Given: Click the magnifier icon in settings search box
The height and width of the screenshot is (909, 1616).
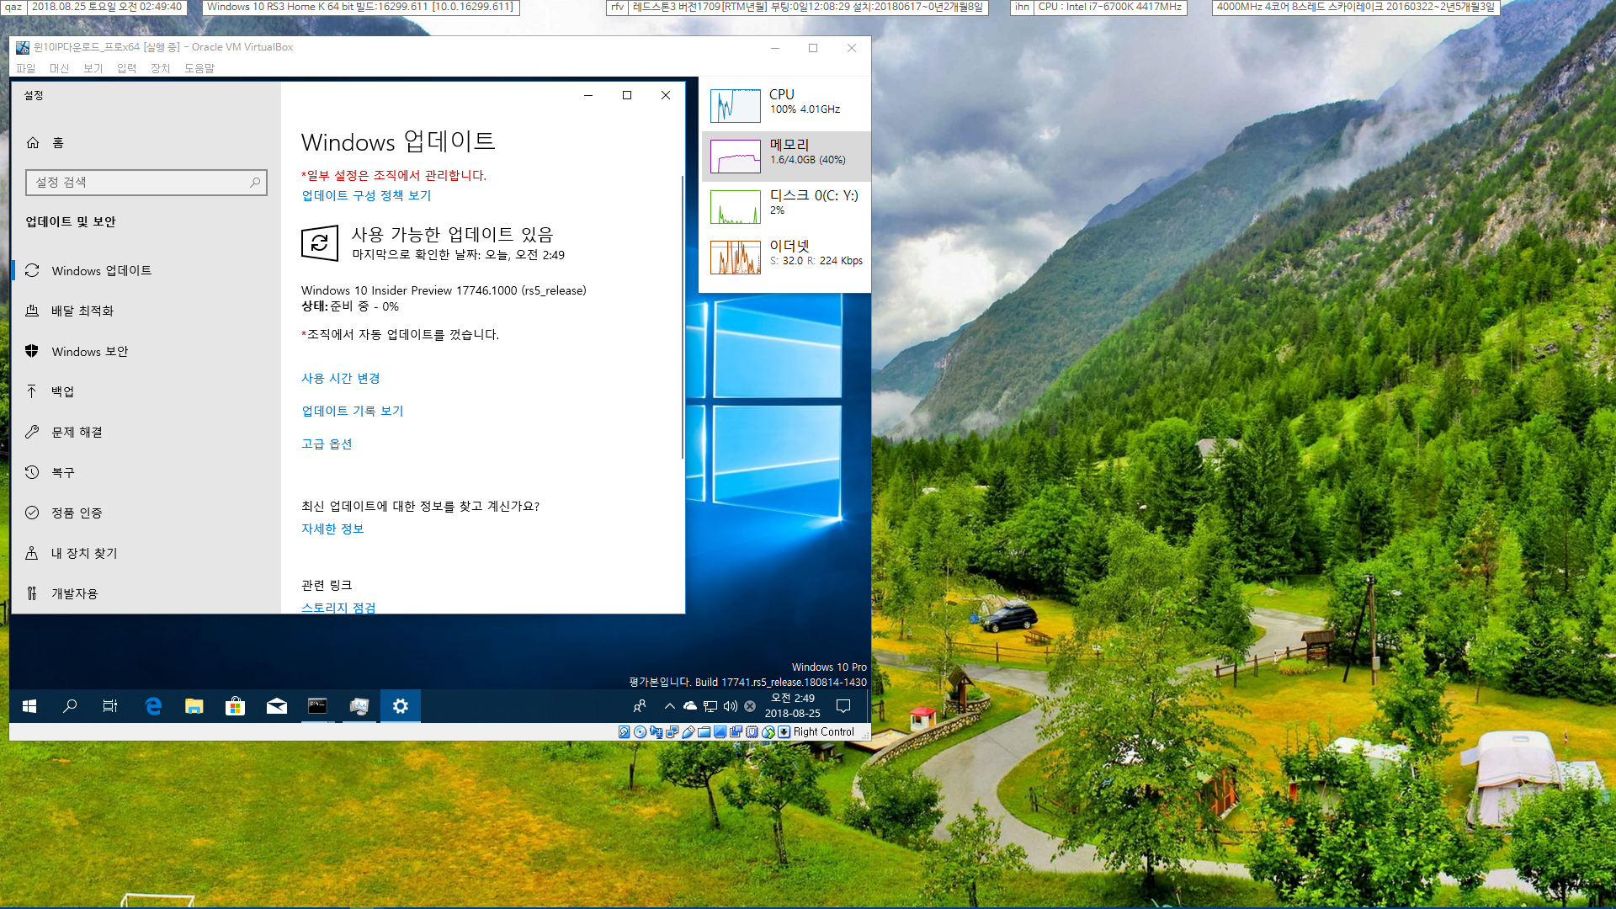Looking at the screenshot, I should 255,182.
